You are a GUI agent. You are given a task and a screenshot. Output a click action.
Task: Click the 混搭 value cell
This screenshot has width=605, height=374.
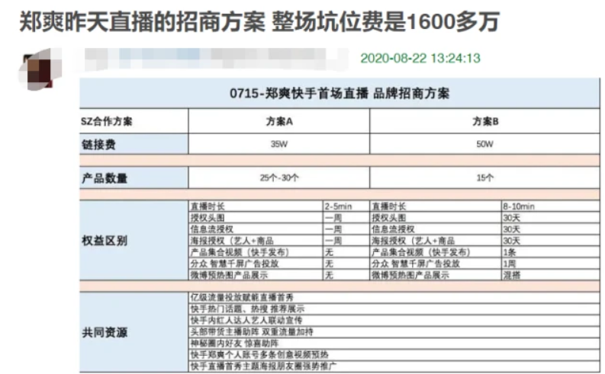551,275
